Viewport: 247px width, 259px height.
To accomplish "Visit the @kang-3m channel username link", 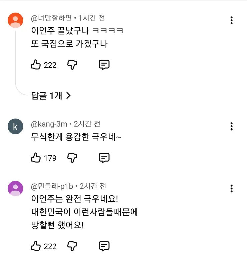I will (49, 124).
